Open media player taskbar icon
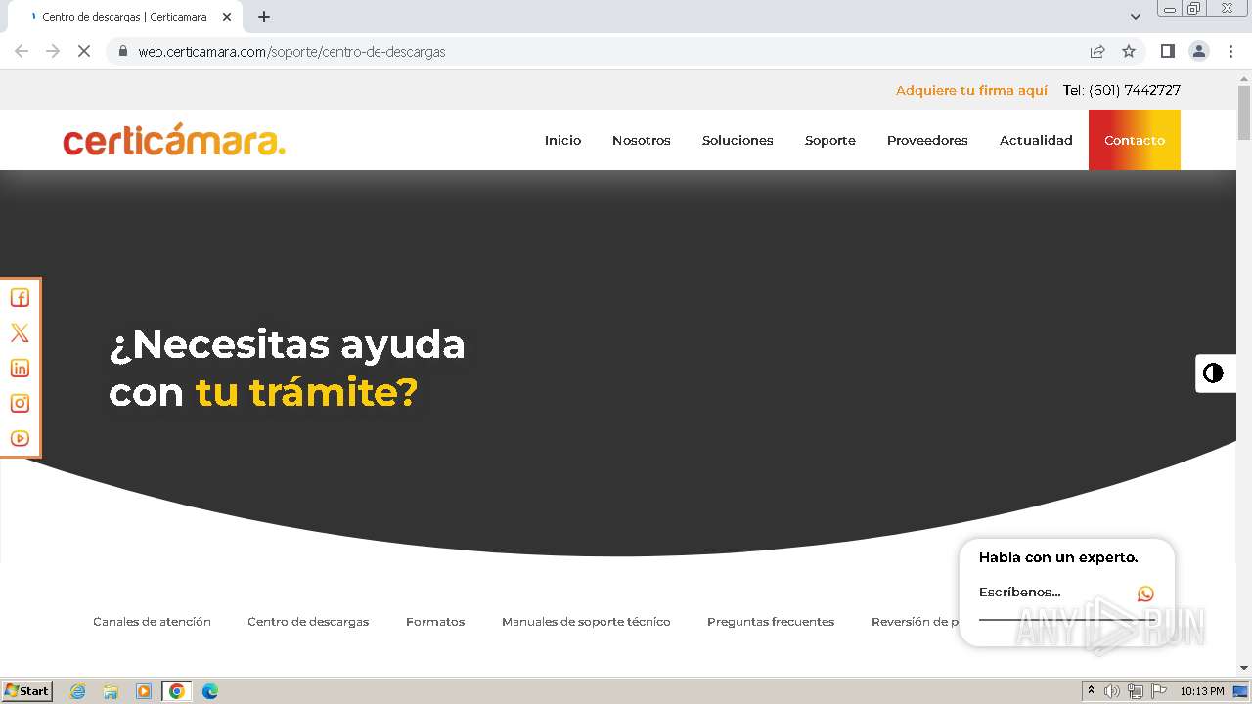The height and width of the screenshot is (704, 1252). click(x=144, y=691)
